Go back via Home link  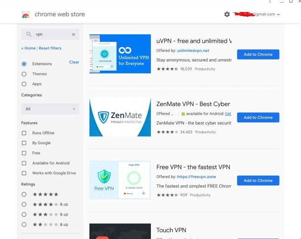click(28, 48)
